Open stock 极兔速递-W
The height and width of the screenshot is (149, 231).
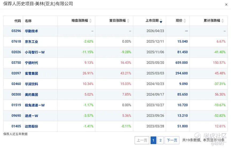[35, 105]
